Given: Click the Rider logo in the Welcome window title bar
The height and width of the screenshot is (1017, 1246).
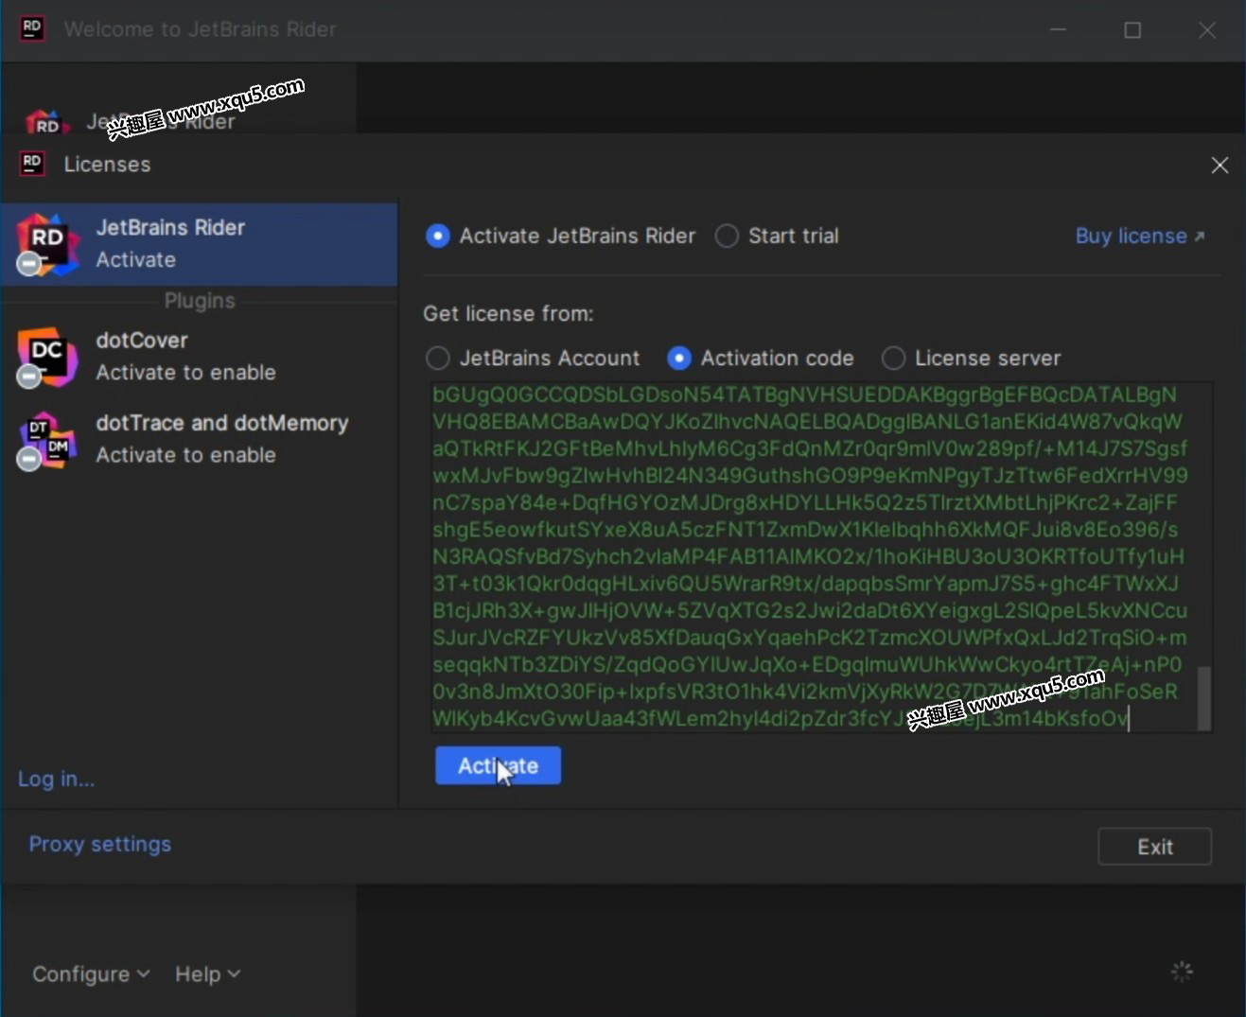Looking at the screenshot, I should click(32, 28).
